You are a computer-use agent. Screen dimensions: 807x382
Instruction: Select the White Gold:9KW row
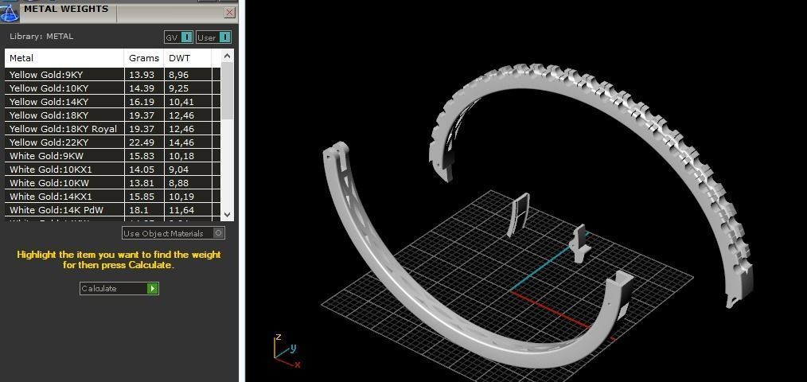(x=113, y=155)
